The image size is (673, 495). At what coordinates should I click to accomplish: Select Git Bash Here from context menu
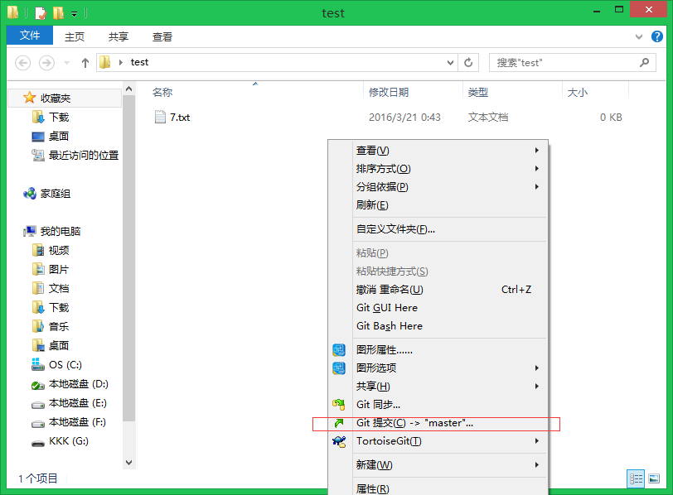(x=389, y=326)
